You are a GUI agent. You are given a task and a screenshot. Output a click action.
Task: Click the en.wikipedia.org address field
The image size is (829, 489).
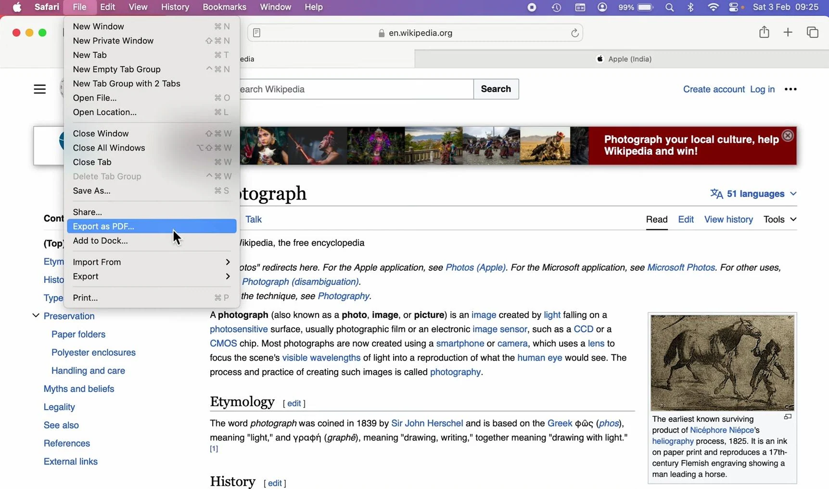(415, 33)
